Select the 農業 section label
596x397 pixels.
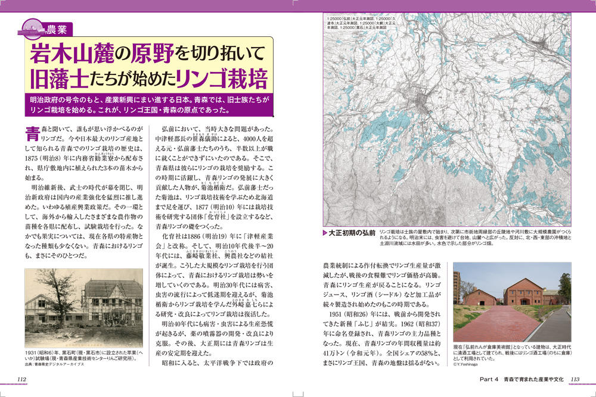(57, 30)
